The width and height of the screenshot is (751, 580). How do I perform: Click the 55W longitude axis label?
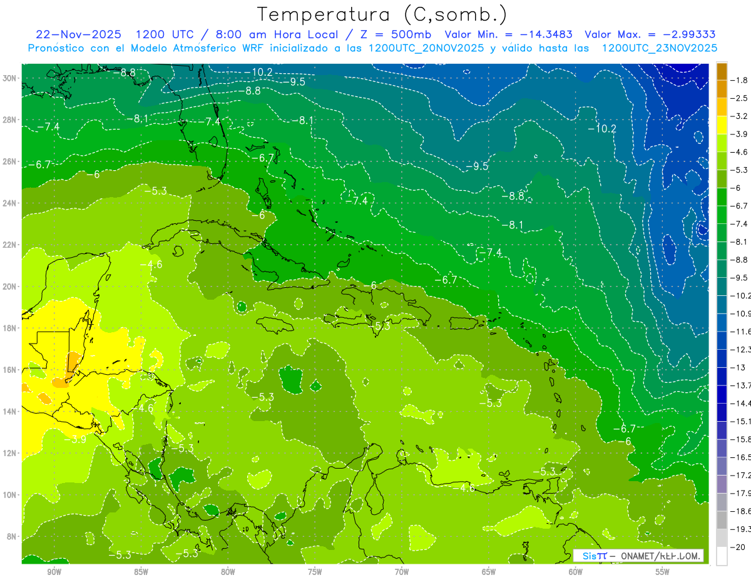point(662,572)
